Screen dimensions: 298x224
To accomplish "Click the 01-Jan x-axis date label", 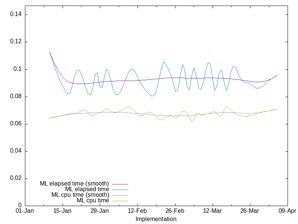I will [25, 211].
